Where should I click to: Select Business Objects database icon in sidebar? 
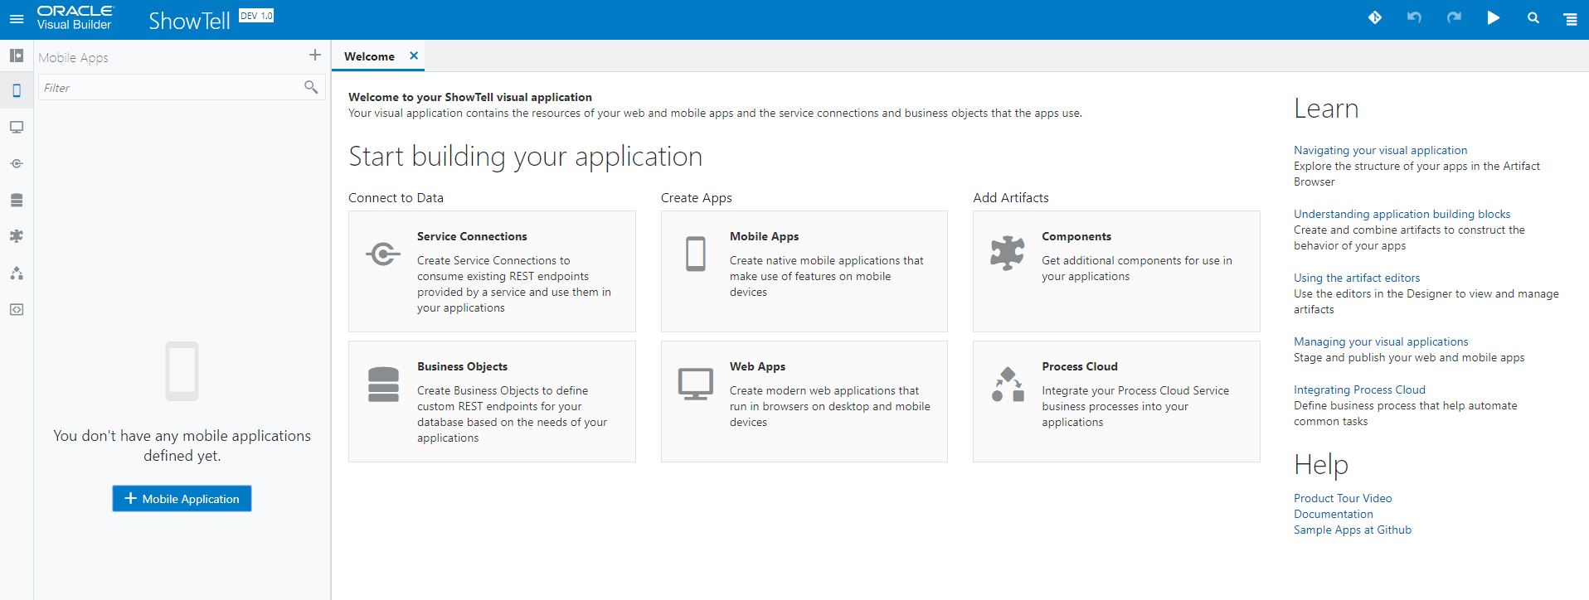pos(17,200)
